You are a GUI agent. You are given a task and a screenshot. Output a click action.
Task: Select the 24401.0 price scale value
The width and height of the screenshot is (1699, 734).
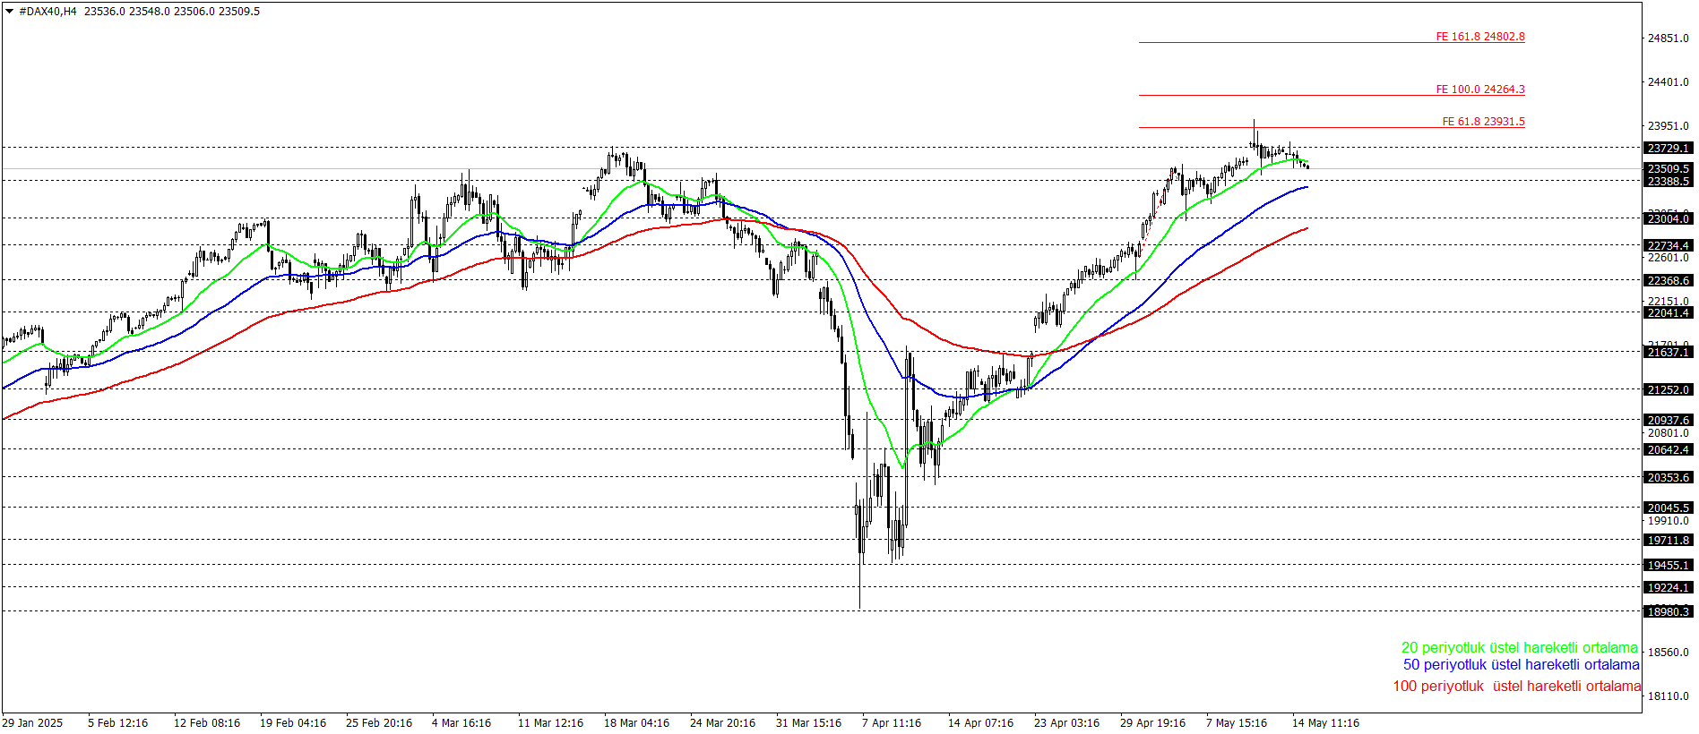(1668, 82)
